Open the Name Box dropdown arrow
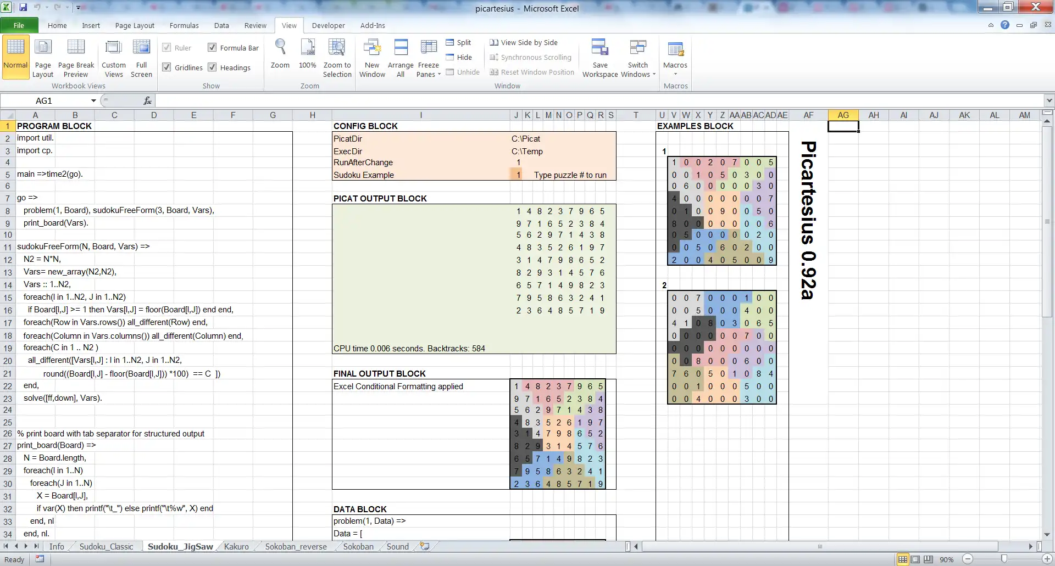 coord(93,100)
